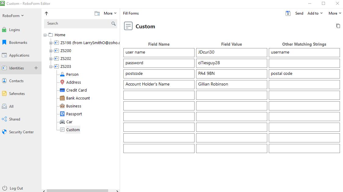Click the save icon in the top toolbar
The image size is (343, 192).
288,13
